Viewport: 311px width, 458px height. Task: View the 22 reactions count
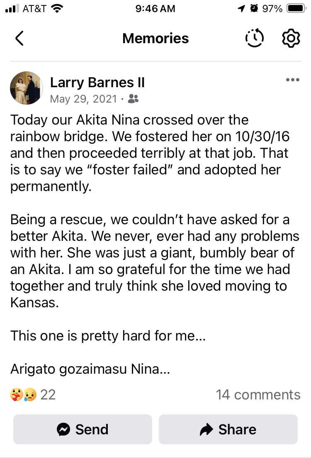[x=48, y=394]
